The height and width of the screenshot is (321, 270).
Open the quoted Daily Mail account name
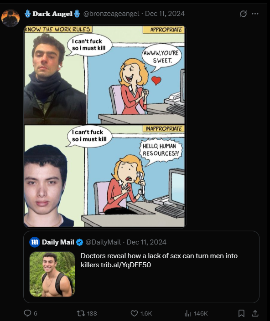click(x=58, y=242)
